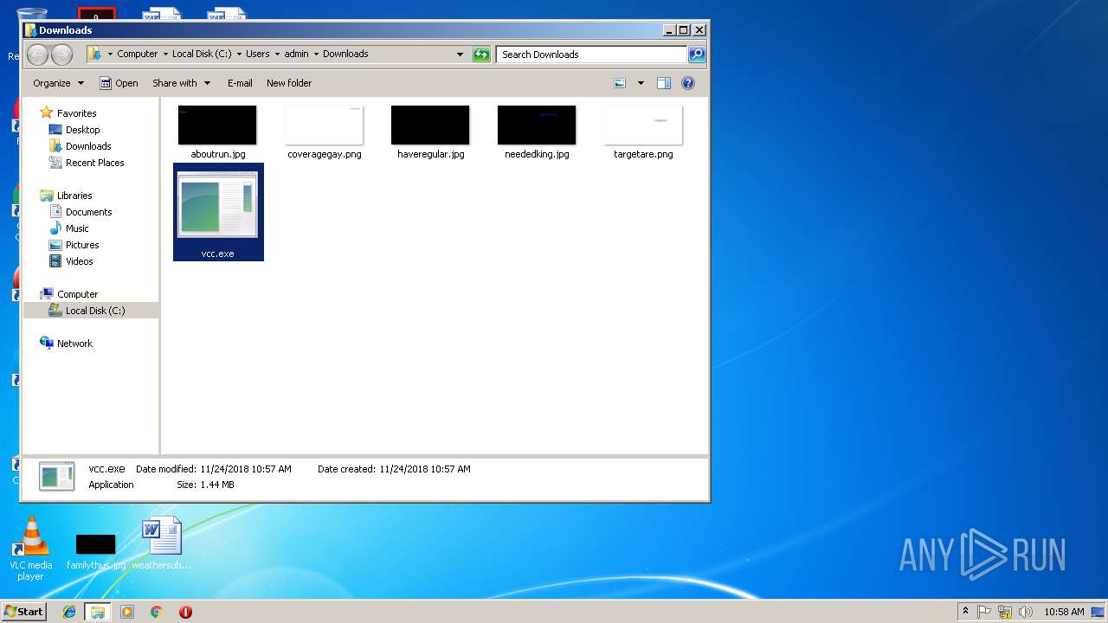Screen dimensions: 1108x623
Task: Click Open in the toolbar
Action: pos(119,83)
